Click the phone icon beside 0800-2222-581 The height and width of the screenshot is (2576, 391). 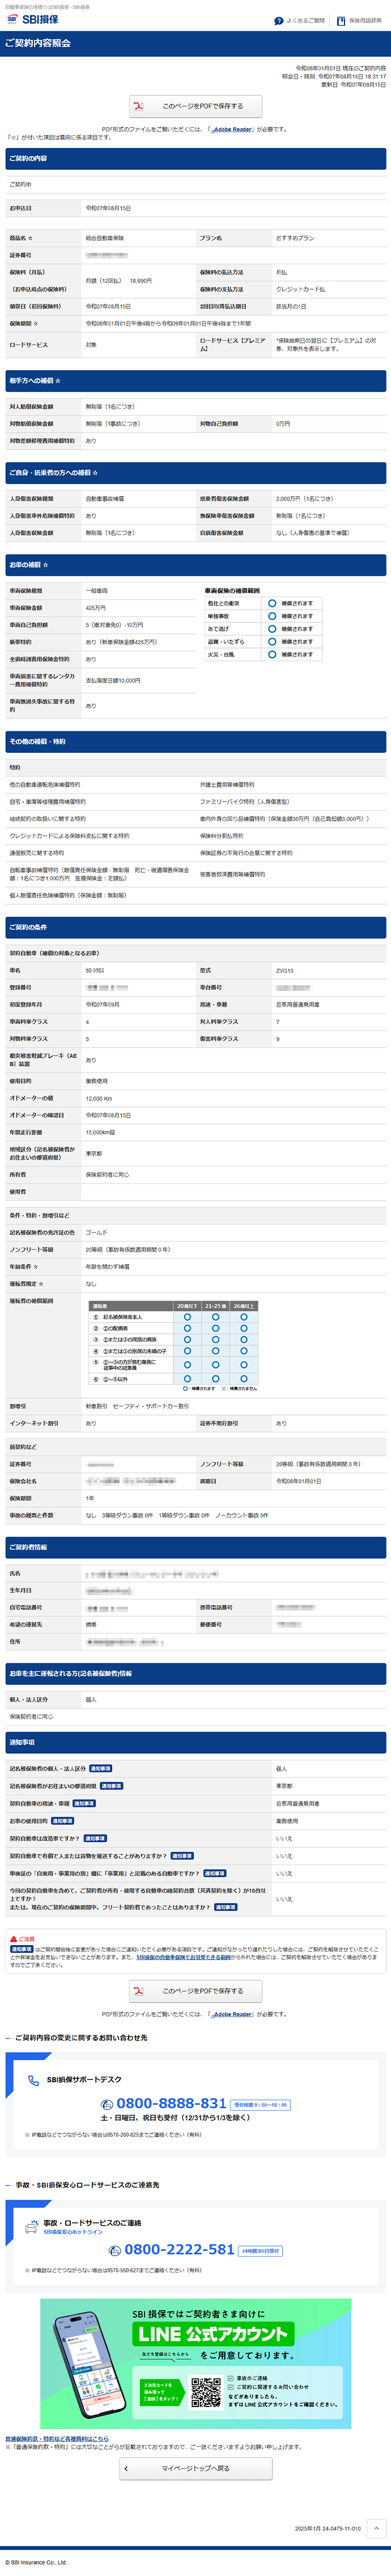coord(114,2250)
